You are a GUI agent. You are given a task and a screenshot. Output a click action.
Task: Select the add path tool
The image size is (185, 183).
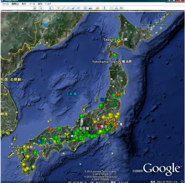point(68,8)
